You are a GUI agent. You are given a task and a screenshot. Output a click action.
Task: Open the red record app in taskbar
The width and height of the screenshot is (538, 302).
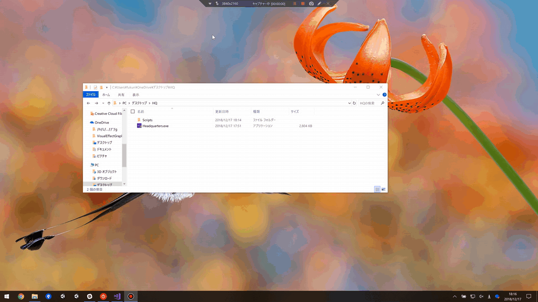[x=131, y=297]
